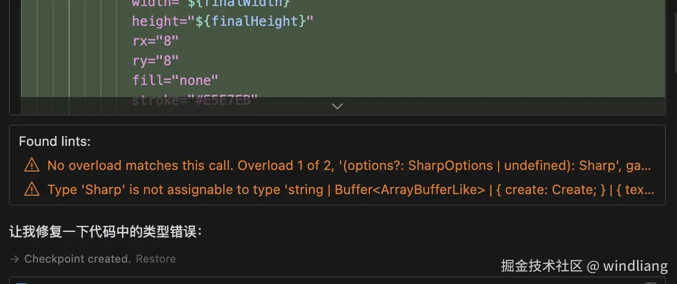677x284 pixels.
Task: Place cursor on the ry="8" line
Action: pos(155,61)
